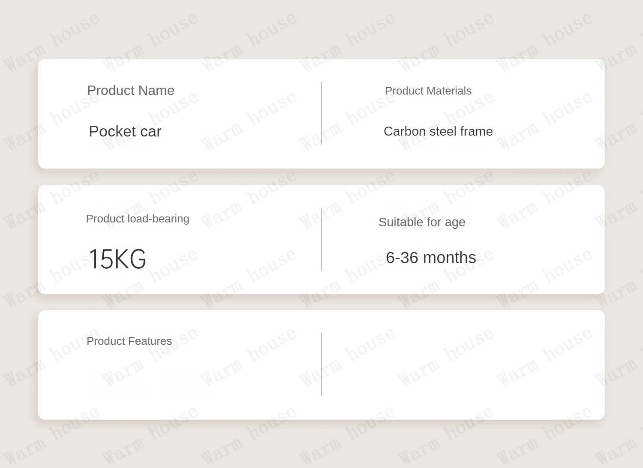The width and height of the screenshot is (643, 468).
Task: Select the Carbon steel frame value
Action: (x=438, y=131)
